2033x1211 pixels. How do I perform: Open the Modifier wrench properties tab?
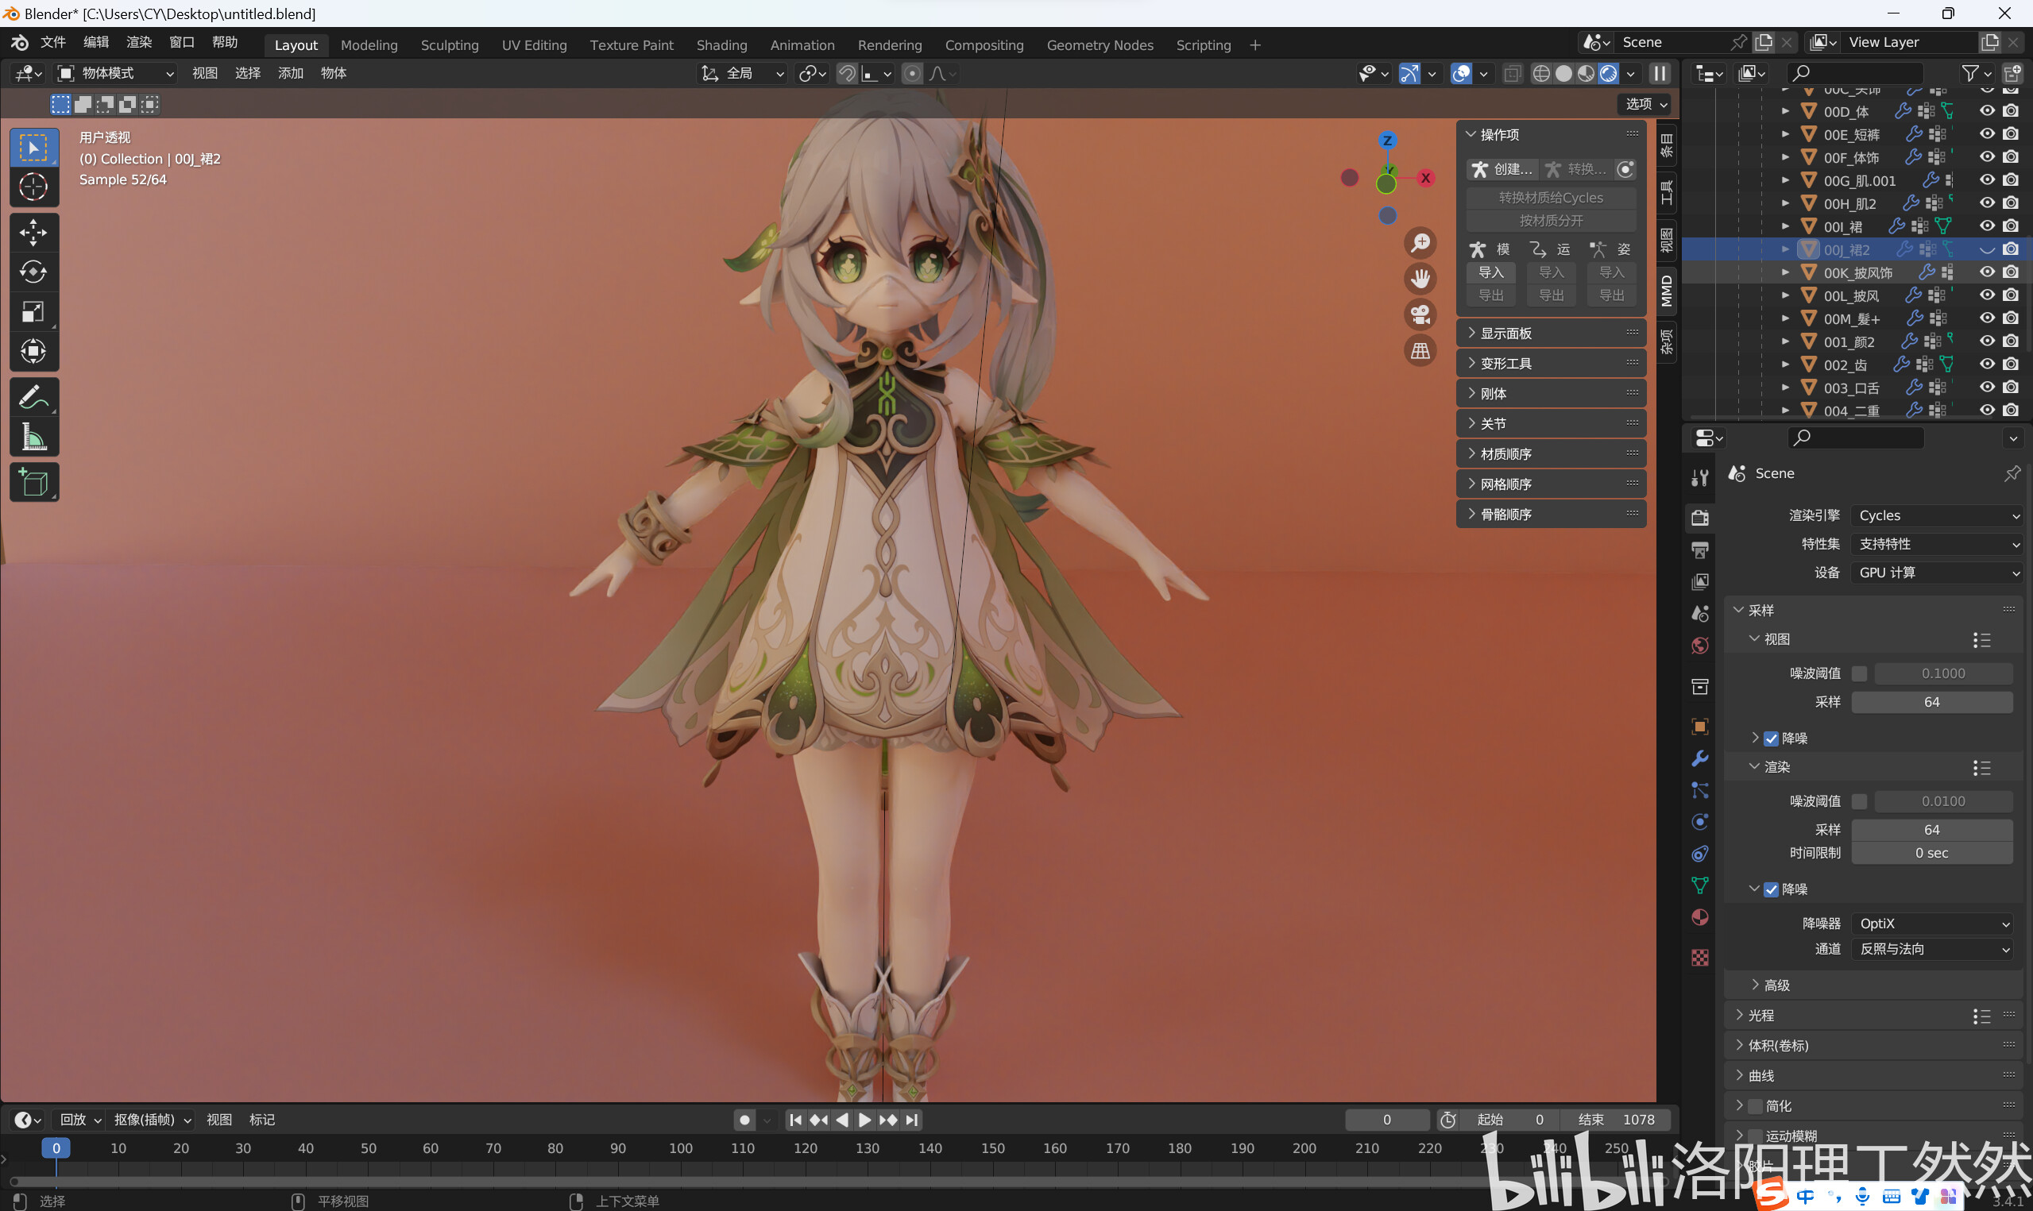pos(1700,758)
